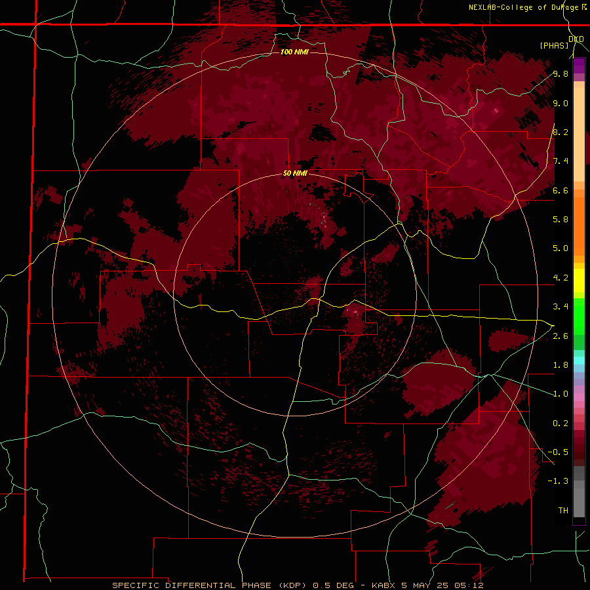The height and width of the screenshot is (590, 590).
Task: Click the 1.0 legend value
Action: [560, 394]
